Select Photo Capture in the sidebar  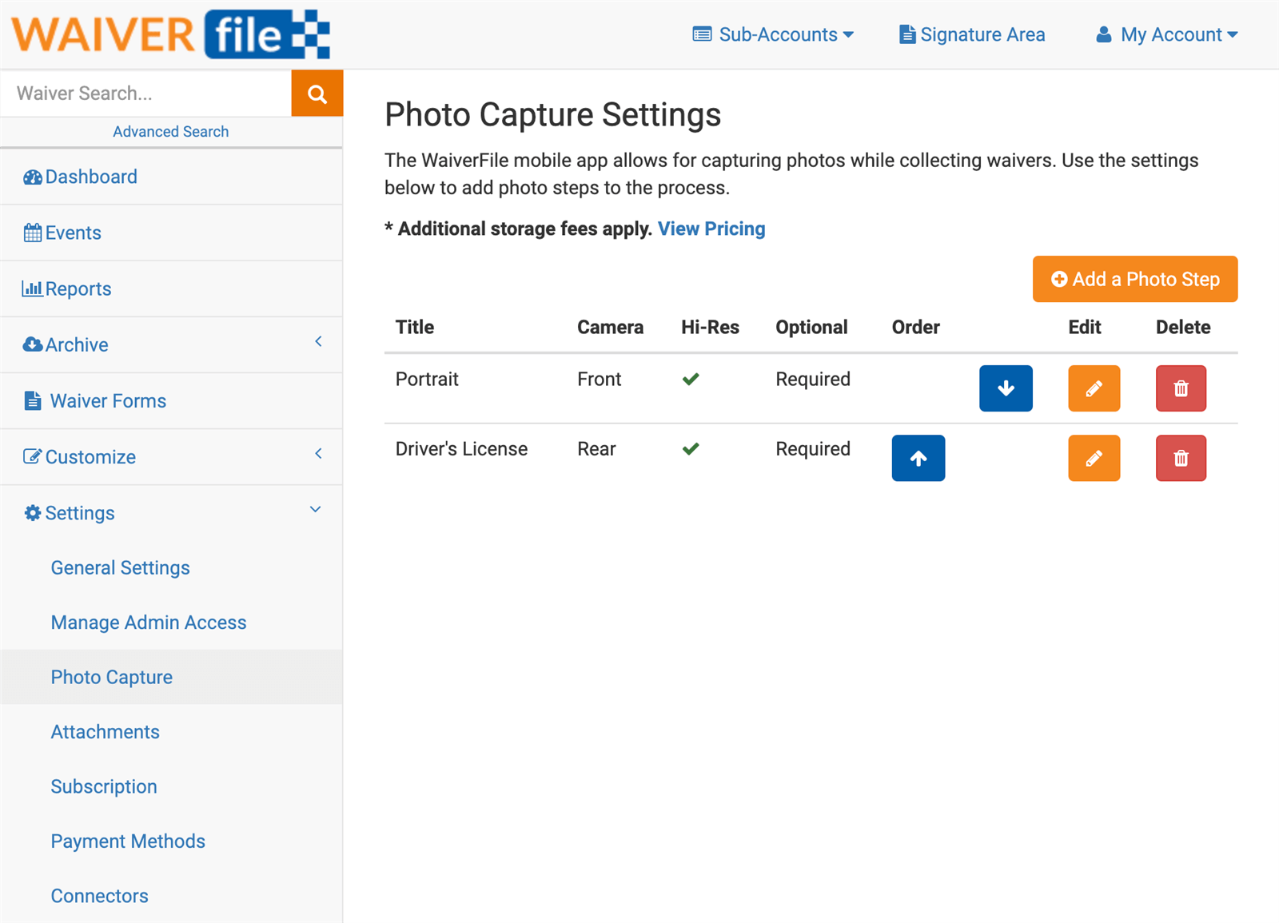[x=111, y=677]
